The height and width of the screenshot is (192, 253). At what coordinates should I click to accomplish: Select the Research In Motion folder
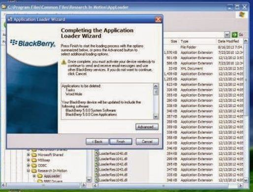coord(52,171)
